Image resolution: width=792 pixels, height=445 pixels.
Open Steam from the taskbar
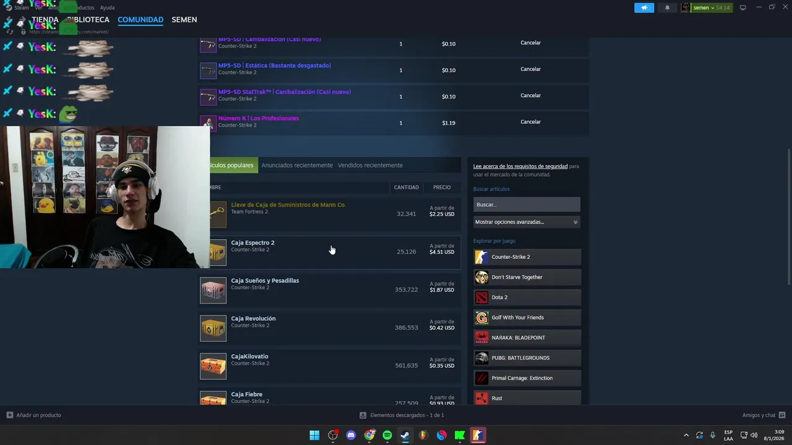point(405,435)
